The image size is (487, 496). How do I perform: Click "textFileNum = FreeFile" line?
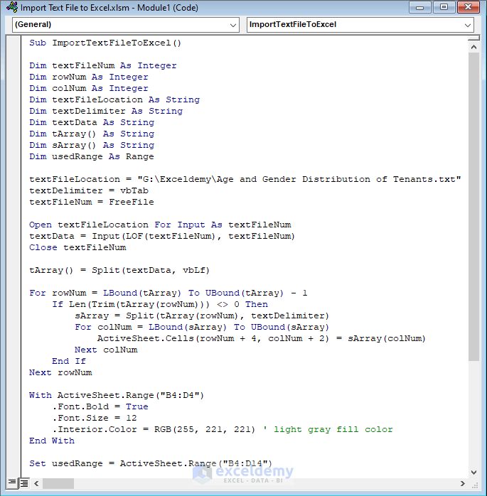[x=92, y=202]
